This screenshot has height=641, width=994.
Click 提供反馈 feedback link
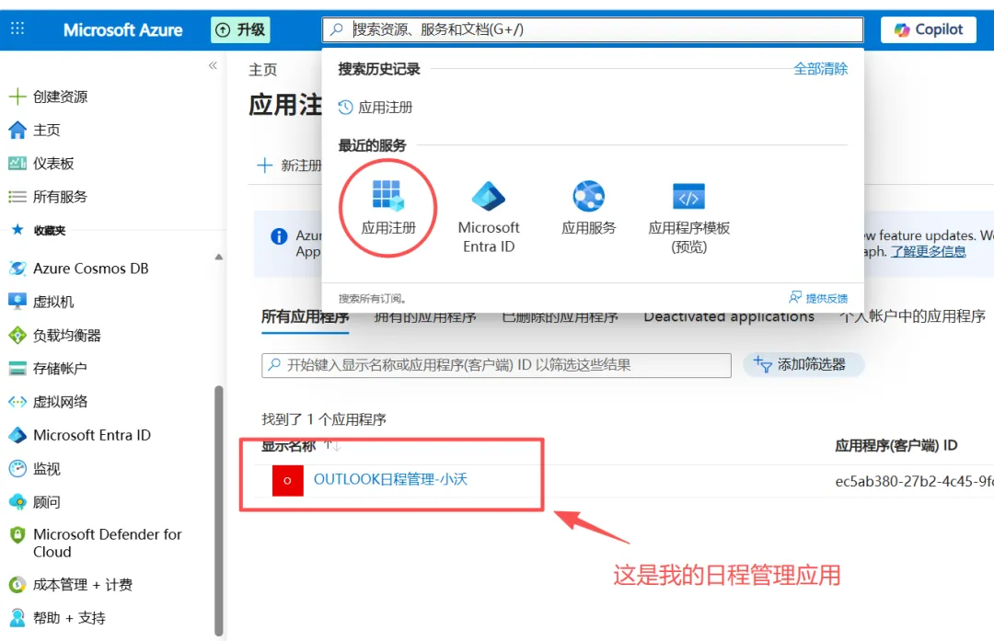click(818, 298)
